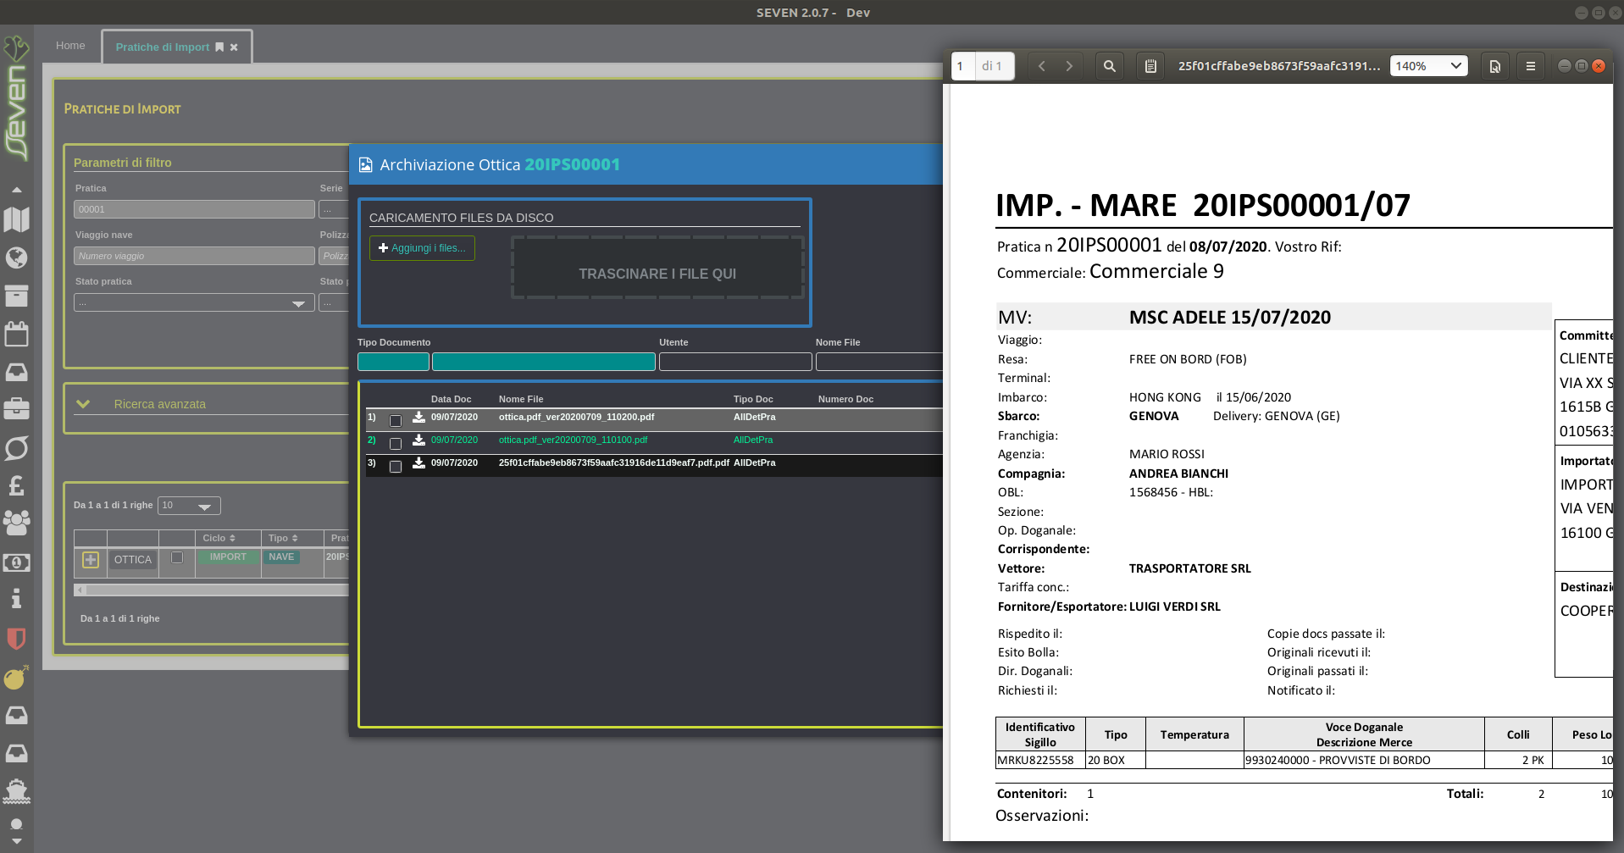This screenshot has height=853, width=1624.
Task: Click the Tipo Doc column header
Action: tap(753, 399)
